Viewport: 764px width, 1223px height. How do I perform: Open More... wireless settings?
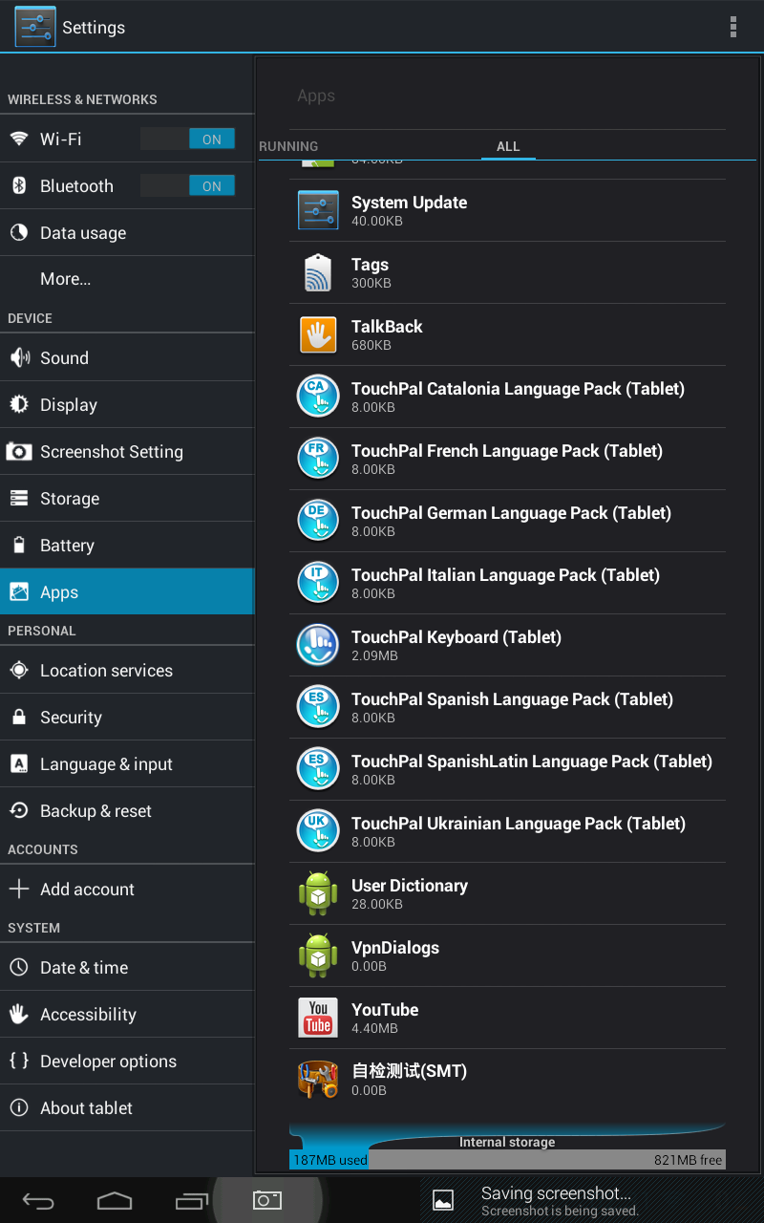coord(127,279)
